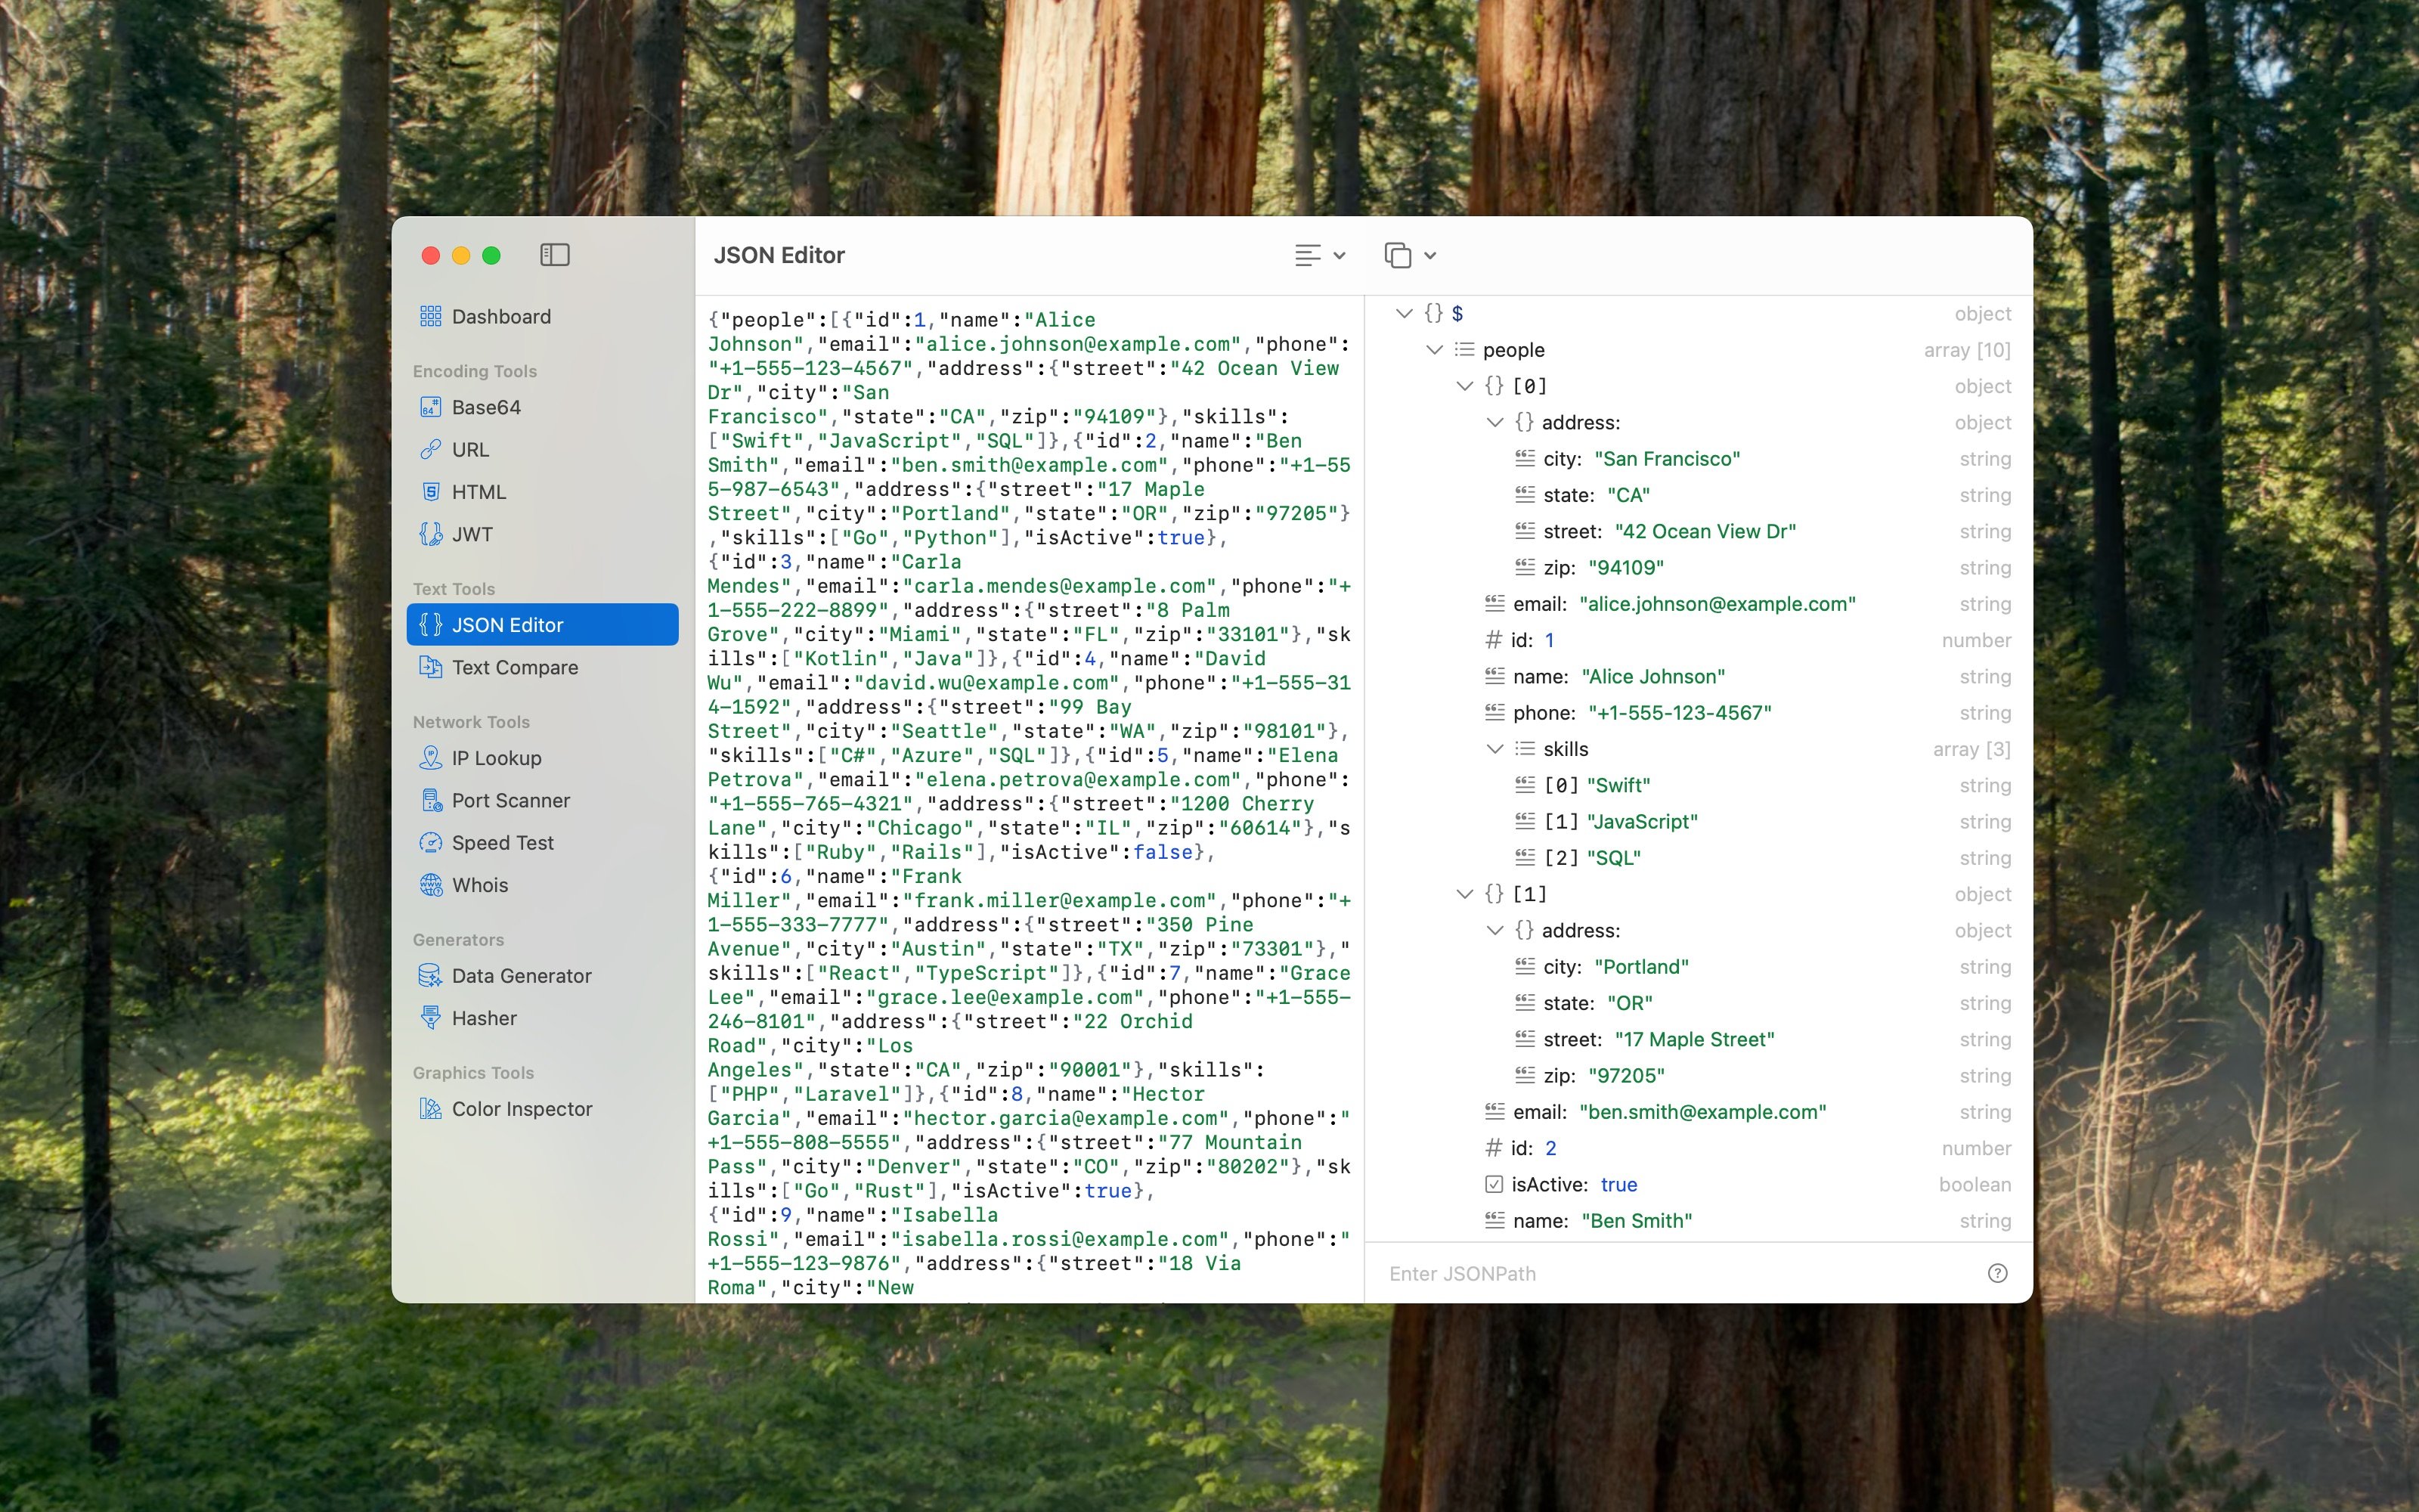
Task: Click the JSONPath help question mark icon
Action: [1997, 1273]
